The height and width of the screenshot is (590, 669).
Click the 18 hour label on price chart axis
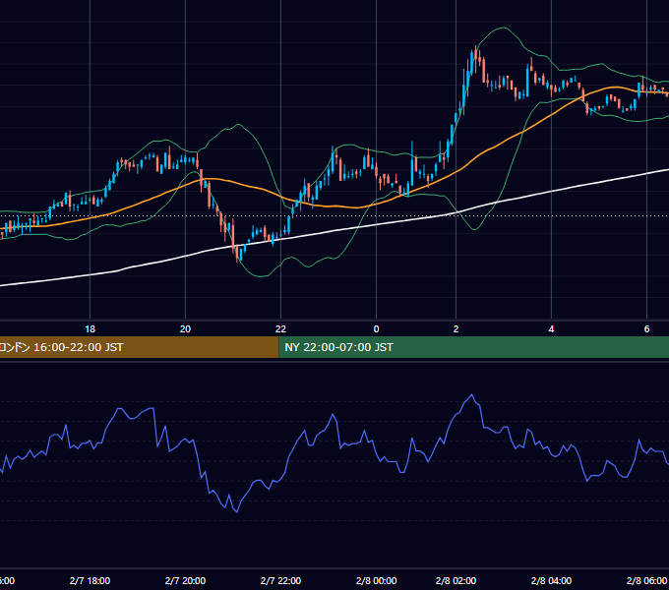tap(91, 329)
